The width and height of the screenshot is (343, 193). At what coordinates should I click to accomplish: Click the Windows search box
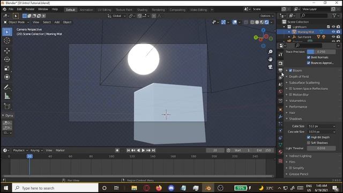pos(55,188)
